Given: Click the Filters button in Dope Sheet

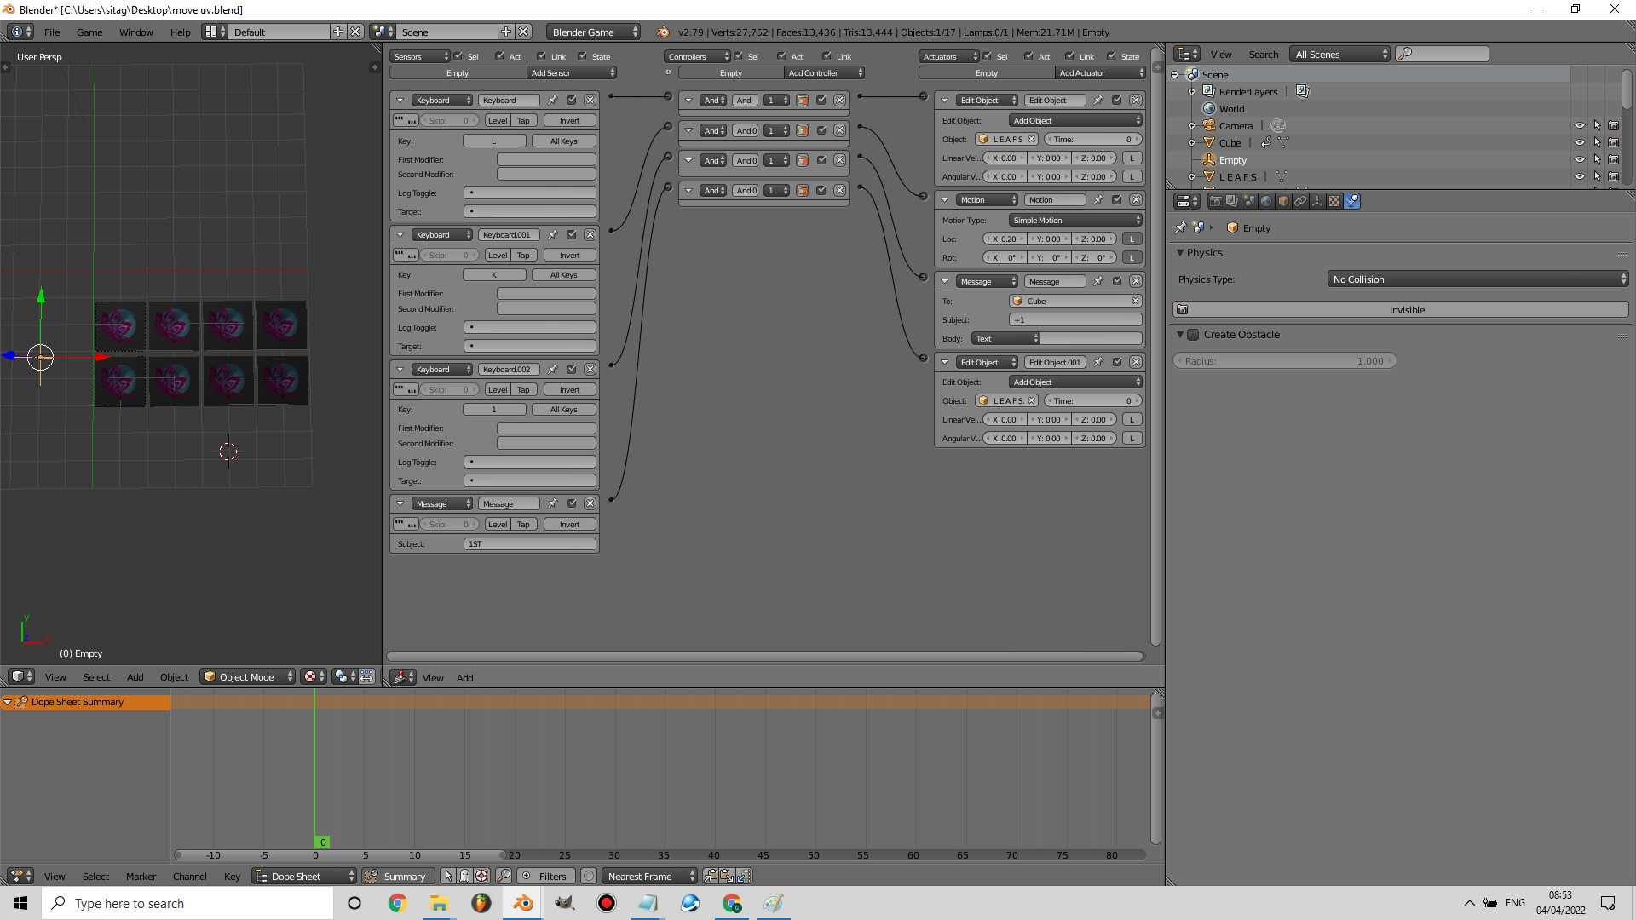Looking at the screenshot, I should point(545,876).
